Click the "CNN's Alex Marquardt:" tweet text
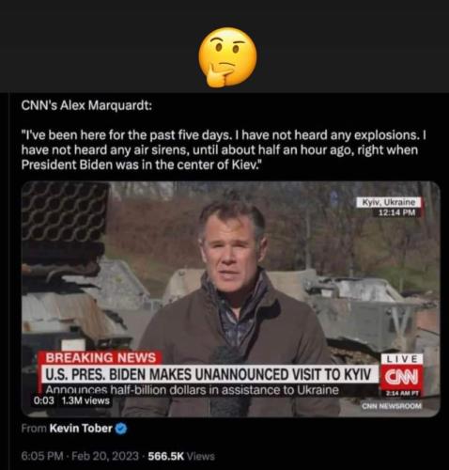 (x=86, y=105)
